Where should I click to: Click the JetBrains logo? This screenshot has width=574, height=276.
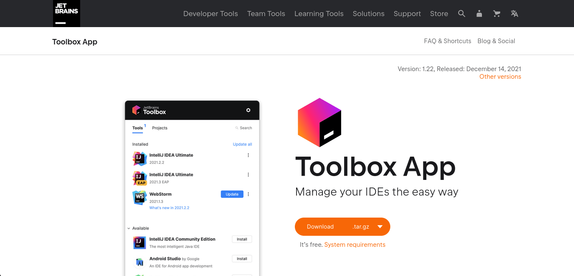click(x=66, y=13)
